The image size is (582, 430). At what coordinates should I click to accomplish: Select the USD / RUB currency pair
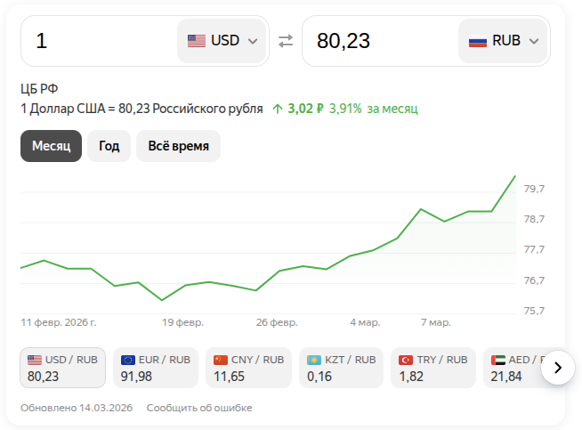click(62, 368)
